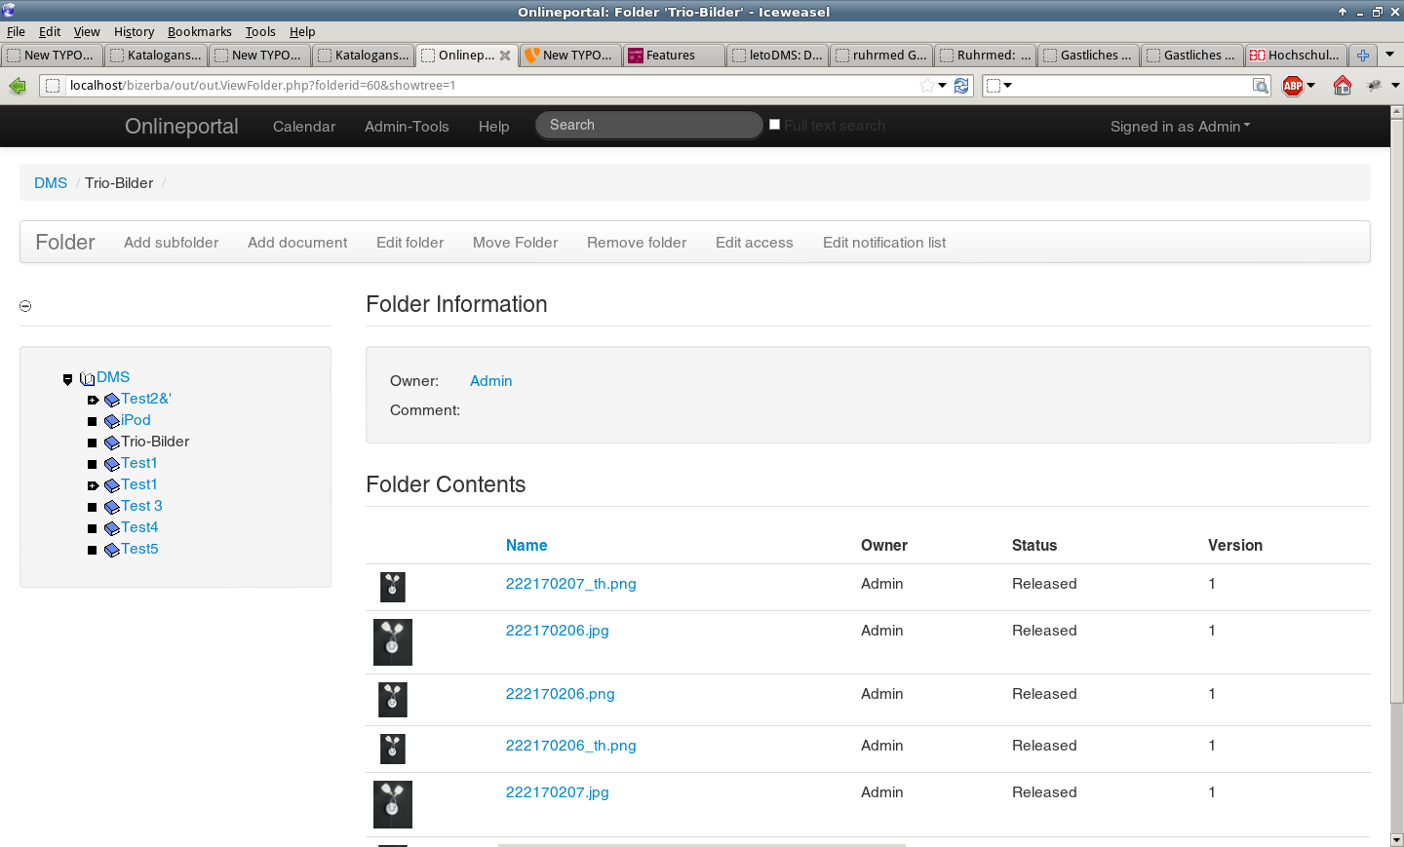Reload the page with the refresh icon
Viewport: 1404px width, 847px height.
(961, 86)
